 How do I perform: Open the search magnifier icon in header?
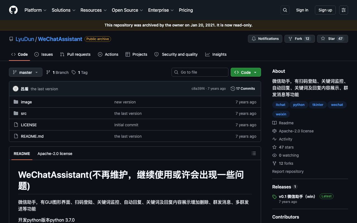(x=285, y=10)
